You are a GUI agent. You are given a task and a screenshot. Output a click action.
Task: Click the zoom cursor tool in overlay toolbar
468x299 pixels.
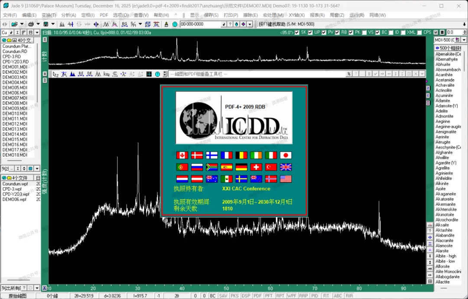[55, 74]
